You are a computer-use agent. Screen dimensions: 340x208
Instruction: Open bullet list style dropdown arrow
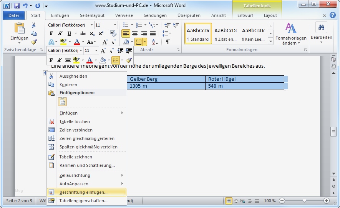click(132, 25)
